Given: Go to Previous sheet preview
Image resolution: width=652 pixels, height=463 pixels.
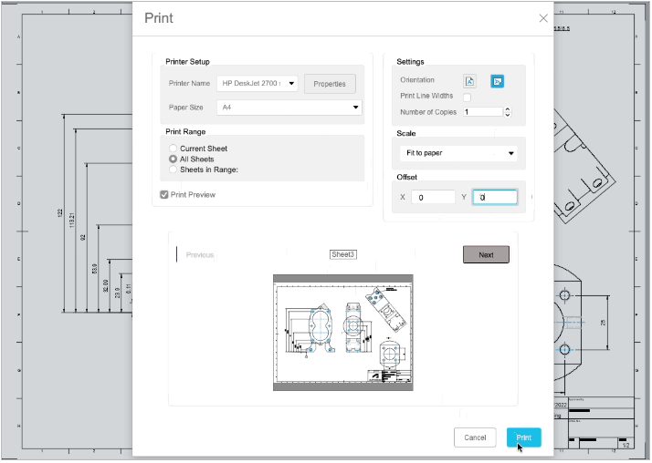Looking at the screenshot, I should [x=200, y=254].
